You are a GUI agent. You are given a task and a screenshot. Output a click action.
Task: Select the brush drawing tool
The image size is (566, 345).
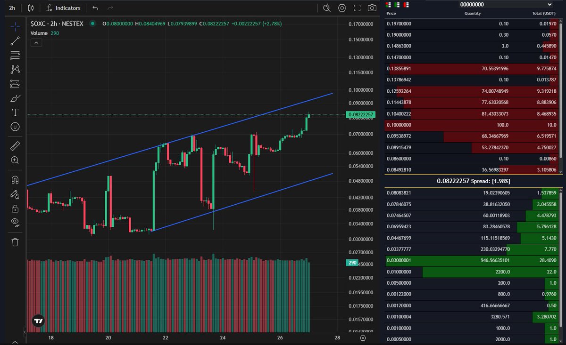15,98
